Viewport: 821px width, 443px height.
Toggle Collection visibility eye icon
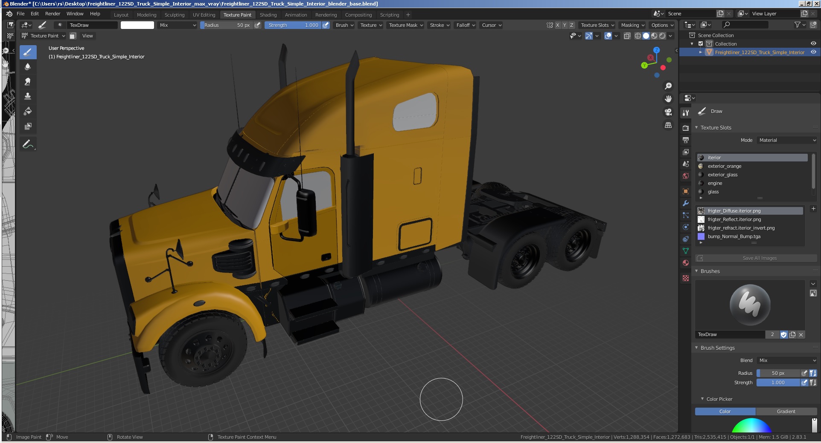pos(813,43)
